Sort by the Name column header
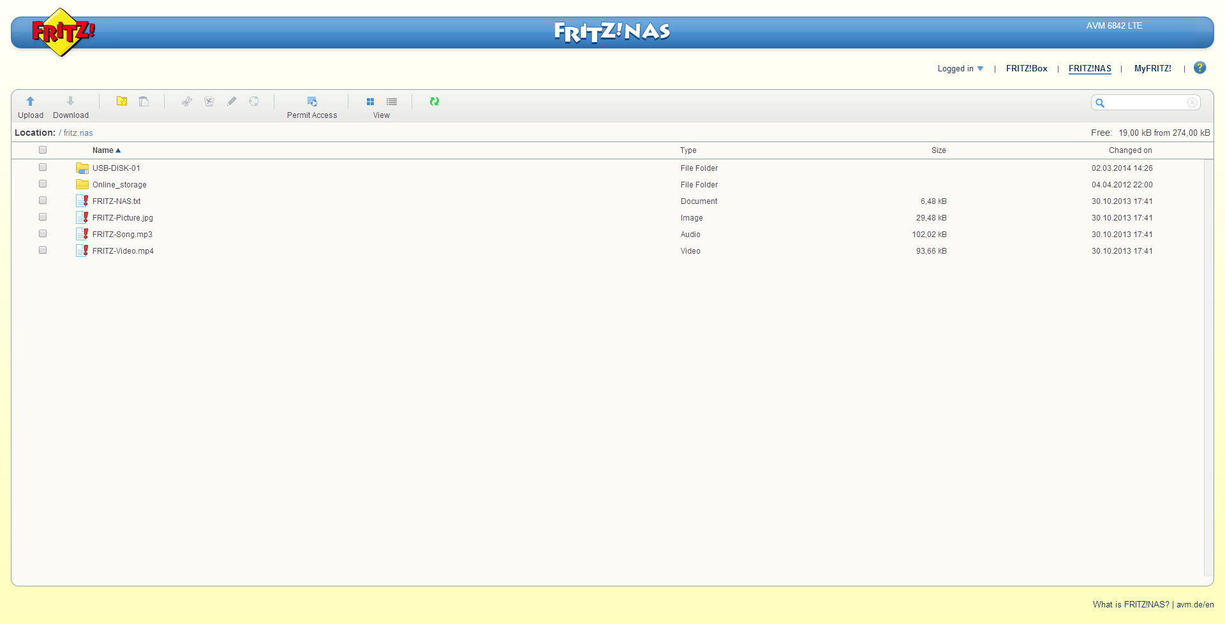Viewport: 1225px width, 624px height. [x=106, y=150]
